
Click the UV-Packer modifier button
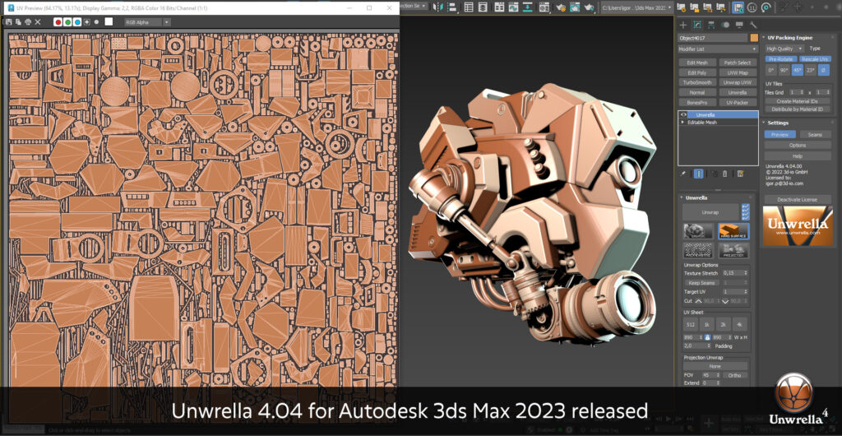point(738,102)
